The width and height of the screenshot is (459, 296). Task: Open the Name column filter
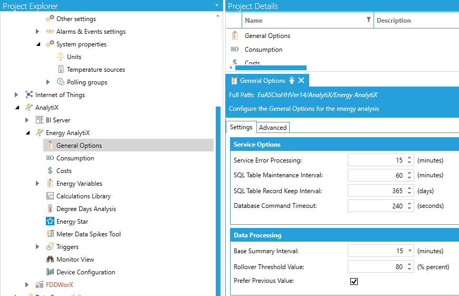point(368,20)
